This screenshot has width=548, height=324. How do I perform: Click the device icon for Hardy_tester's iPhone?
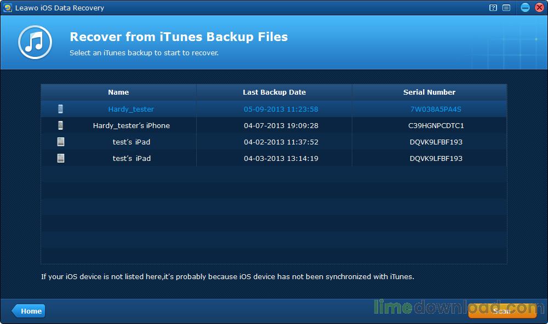click(60, 125)
